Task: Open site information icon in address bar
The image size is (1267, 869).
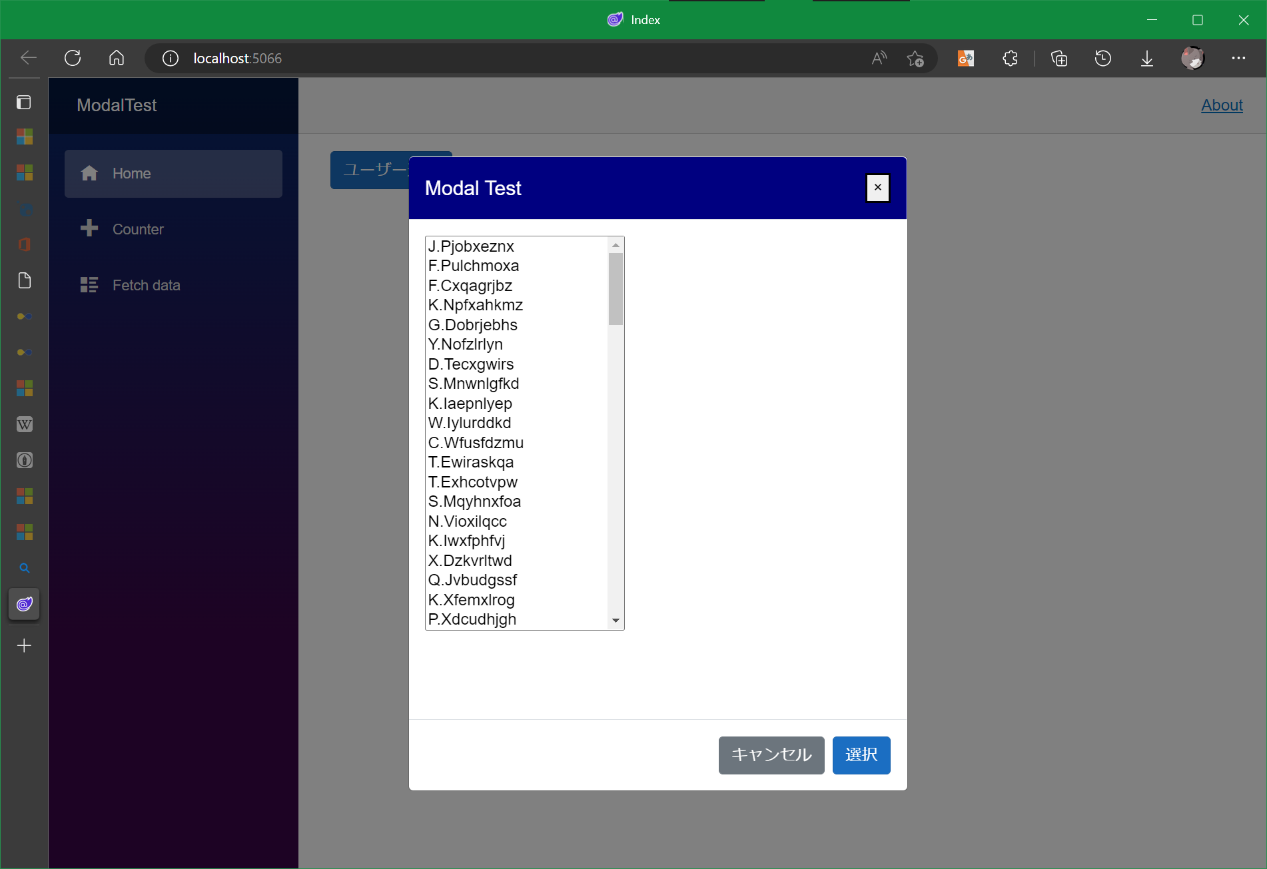Action: 171,59
